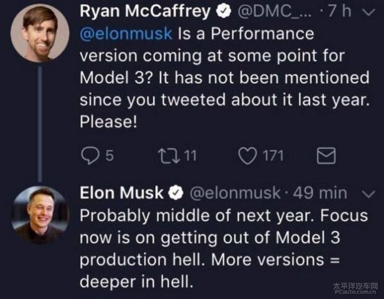Expand options chevron on Elon Musk's reply

click(368, 193)
